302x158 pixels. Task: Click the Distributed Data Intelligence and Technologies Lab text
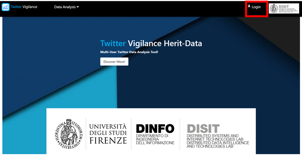[218, 144]
